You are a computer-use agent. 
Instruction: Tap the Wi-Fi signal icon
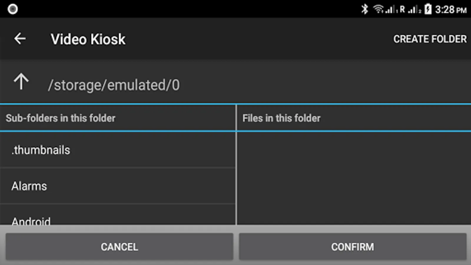379,9
